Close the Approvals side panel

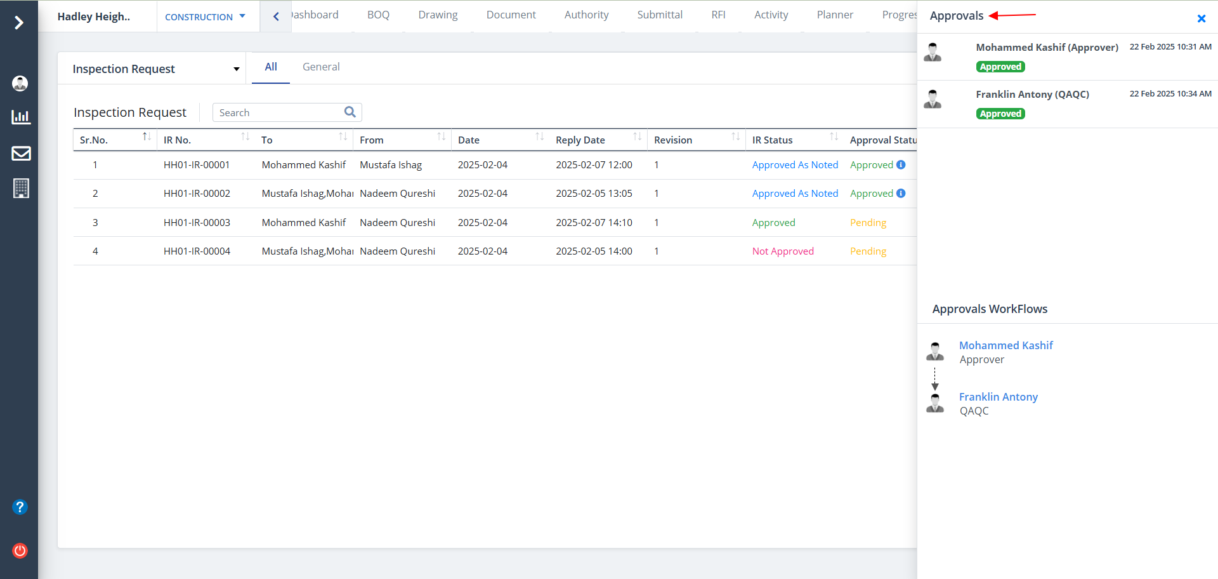1201,19
